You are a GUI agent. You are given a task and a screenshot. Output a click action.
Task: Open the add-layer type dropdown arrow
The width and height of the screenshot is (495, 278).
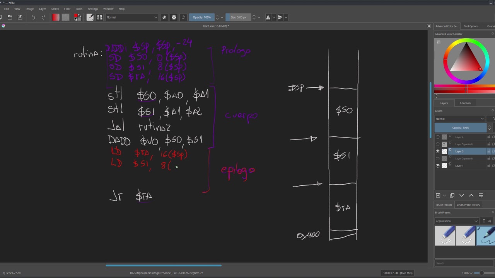point(444,195)
